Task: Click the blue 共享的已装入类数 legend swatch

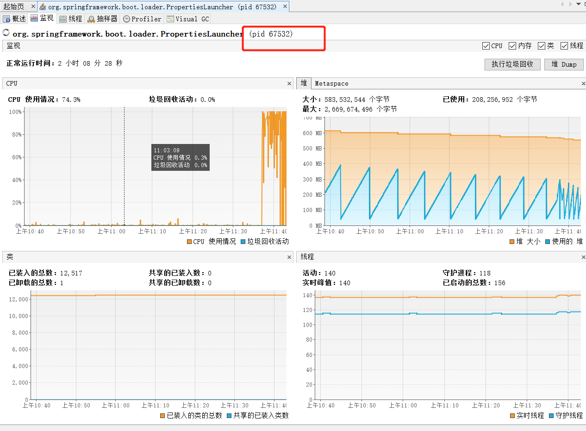Action: (x=230, y=416)
